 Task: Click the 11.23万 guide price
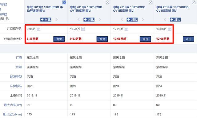pos(75,29)
